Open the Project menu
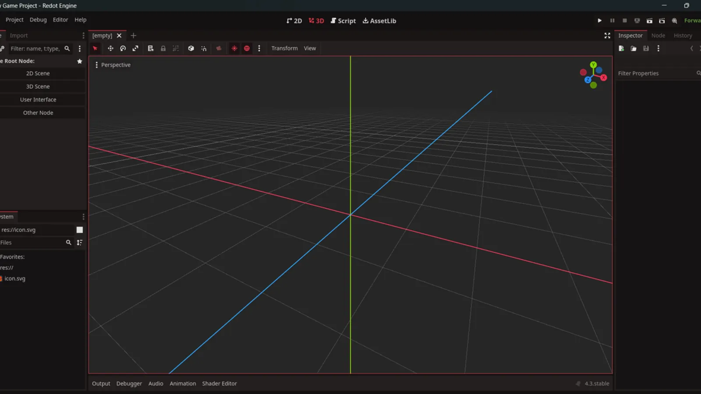 tap(14, 20)
